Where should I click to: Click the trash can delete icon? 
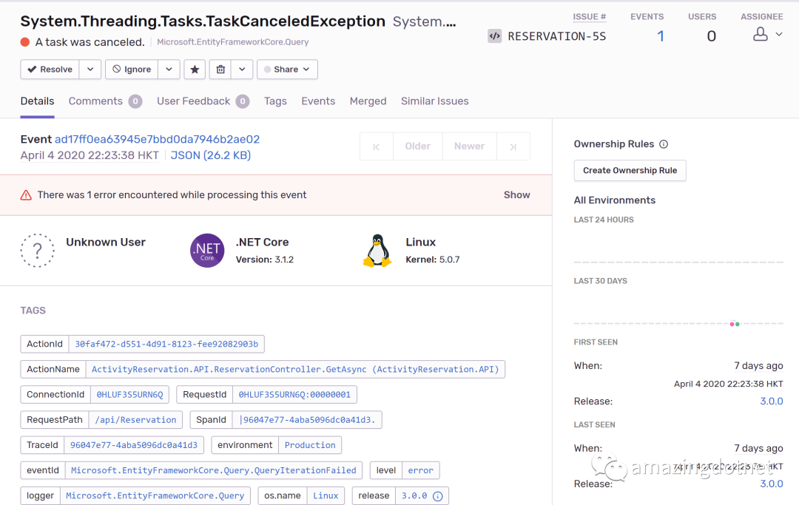[x=220, y=70]
